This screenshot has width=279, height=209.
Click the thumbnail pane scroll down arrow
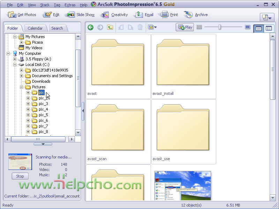pyautogui.click(x=272, y=197)
